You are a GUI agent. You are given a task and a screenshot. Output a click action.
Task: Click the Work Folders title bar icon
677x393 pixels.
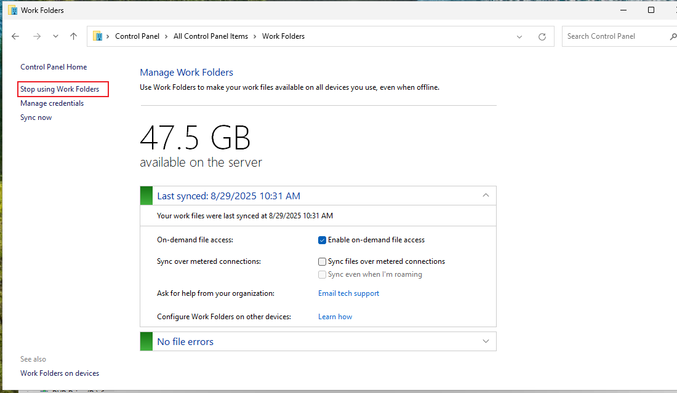13,10
